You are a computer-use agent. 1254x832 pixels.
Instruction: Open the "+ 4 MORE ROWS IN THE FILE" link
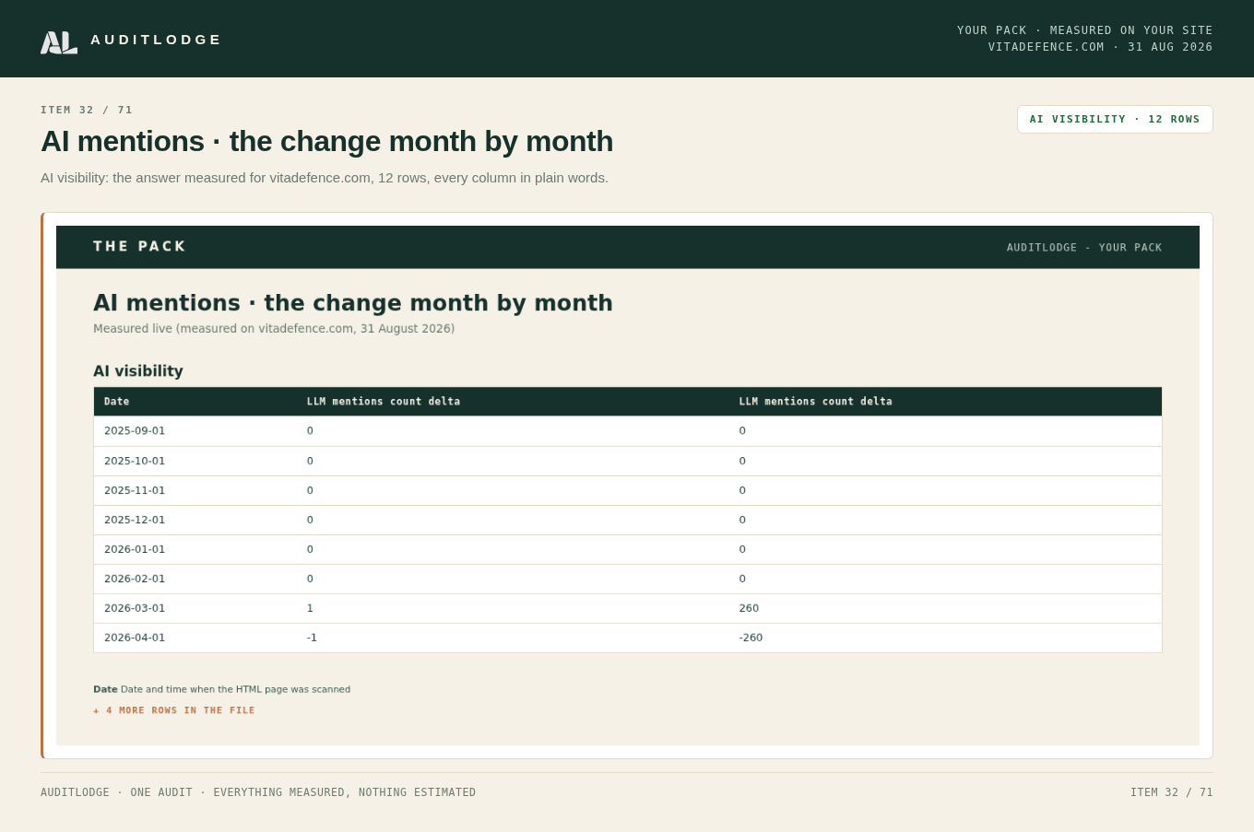click(174, 710)
